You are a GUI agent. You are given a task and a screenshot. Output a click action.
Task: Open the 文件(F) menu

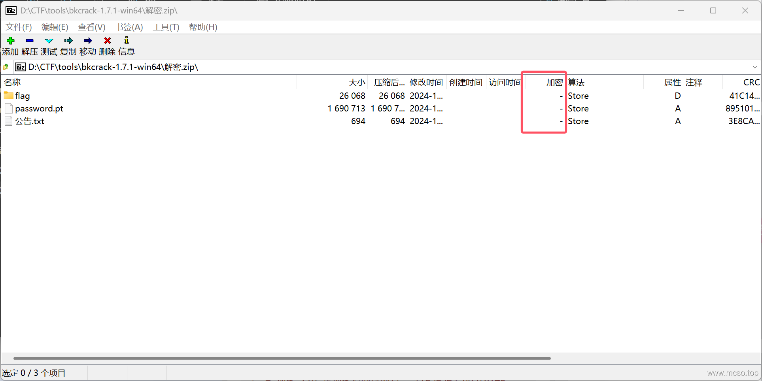point(19,27)
